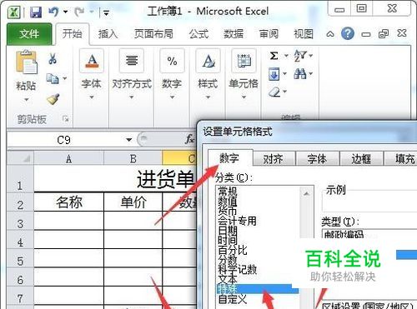Select 文本 in the category list
This screenshot has height=309, width=417.
228,279
